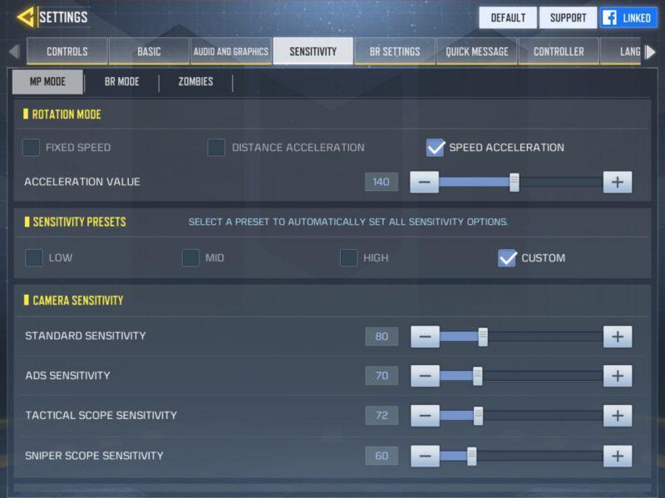The height and width of the screenshot is (498, 665).
Task: Click the 'Select a preset' hint text
Action: pos(348,222)
